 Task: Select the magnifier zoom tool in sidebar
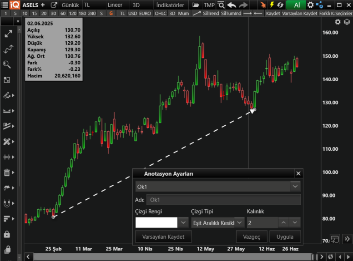[7, 64]
